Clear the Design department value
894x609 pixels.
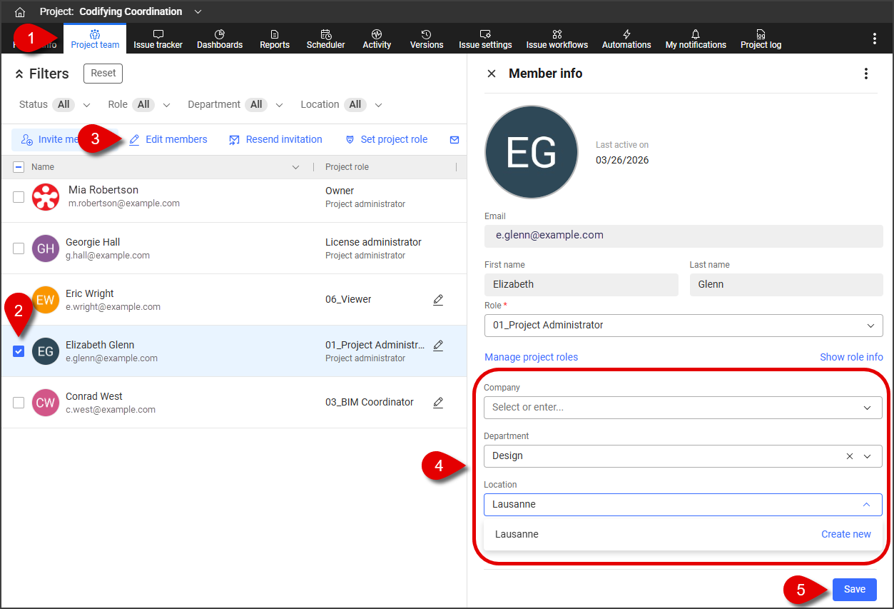point(849,456)
